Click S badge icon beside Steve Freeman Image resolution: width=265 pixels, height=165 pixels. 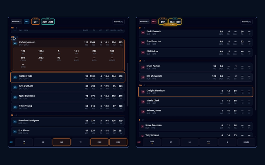tap(142, 127)
